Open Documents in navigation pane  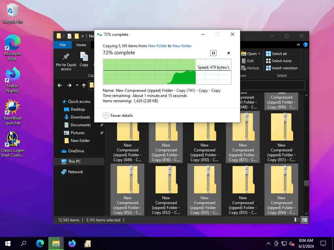[x=77, y=125]
